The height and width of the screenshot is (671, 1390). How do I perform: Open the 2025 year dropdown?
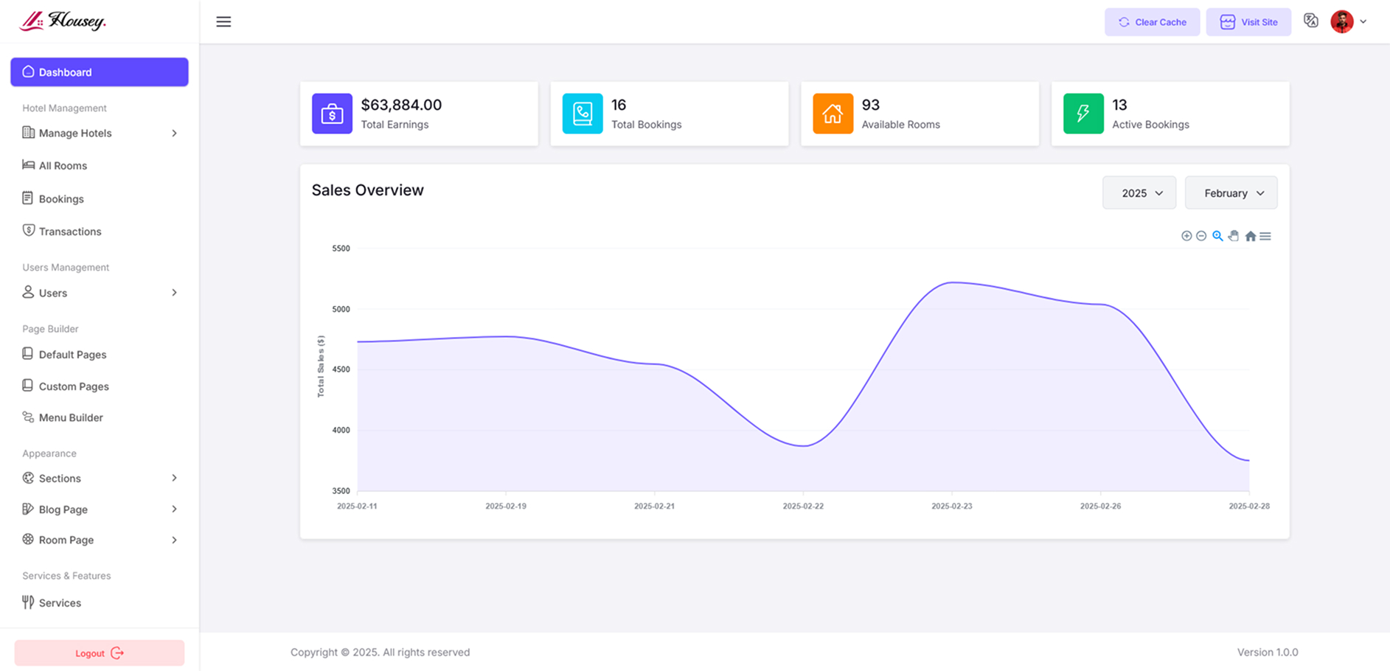(1139, 193)
